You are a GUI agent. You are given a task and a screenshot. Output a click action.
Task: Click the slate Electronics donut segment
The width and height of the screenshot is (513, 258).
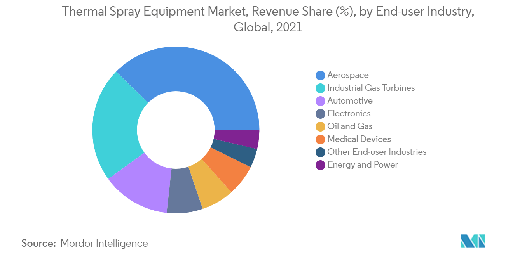pos(183,191)
